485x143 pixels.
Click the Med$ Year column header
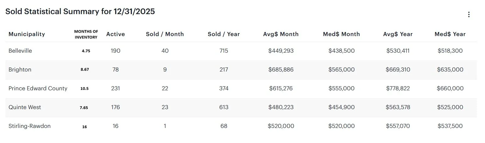pyautogui.click(x=450, y=34)
